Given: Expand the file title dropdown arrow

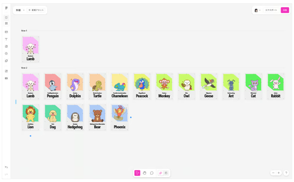Looking at the screenshot, I should 24,10.
